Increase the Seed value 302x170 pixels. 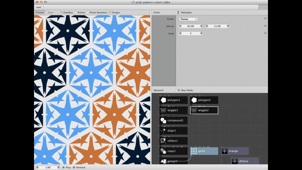click(x=201, y=34)
